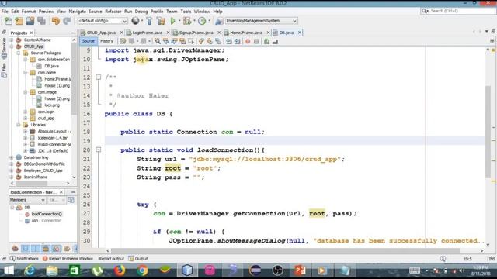The image size is (497, 279).
Task: Click the editor horizontal scrollbar
Action: (x=285, y=250)
